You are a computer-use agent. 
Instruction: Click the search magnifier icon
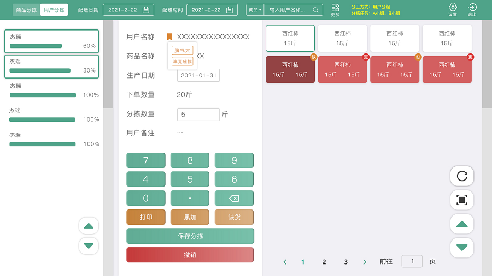(315, 10)
